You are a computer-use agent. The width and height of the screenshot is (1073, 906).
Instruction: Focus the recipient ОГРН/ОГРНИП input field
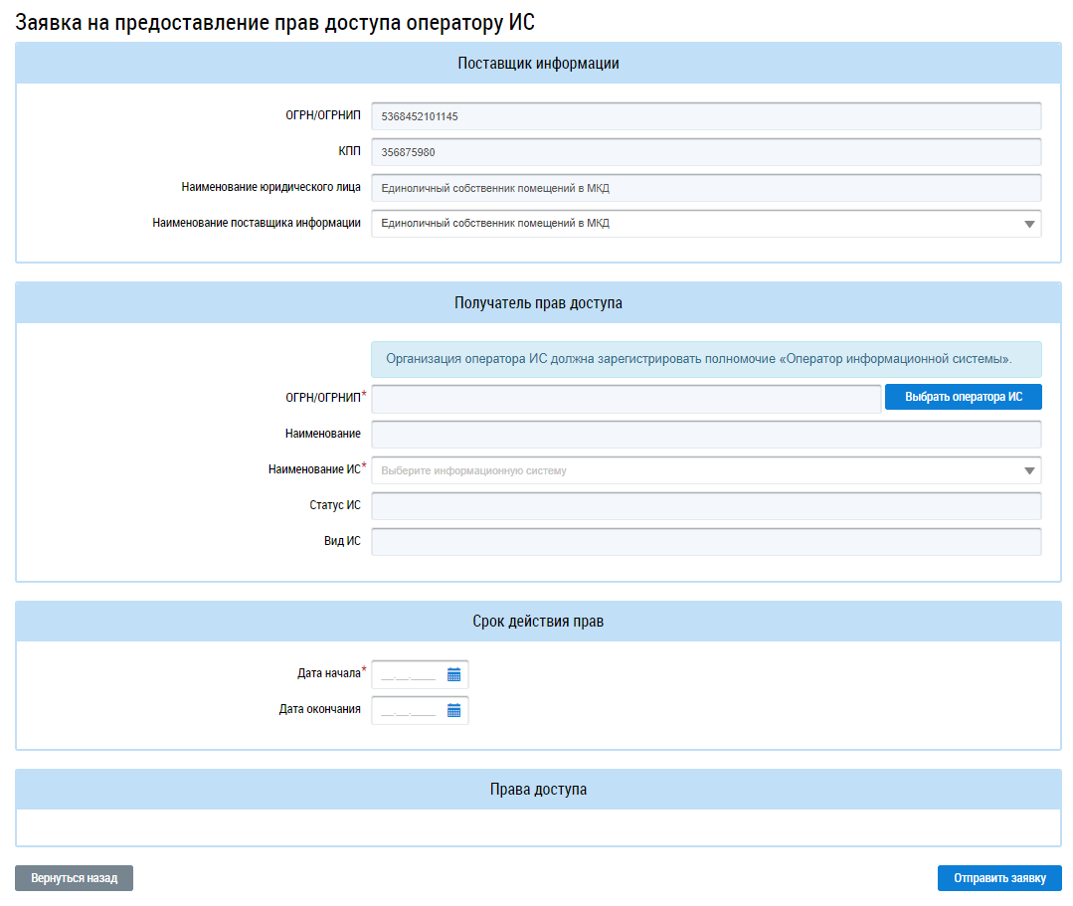click(x=626, y=399)
